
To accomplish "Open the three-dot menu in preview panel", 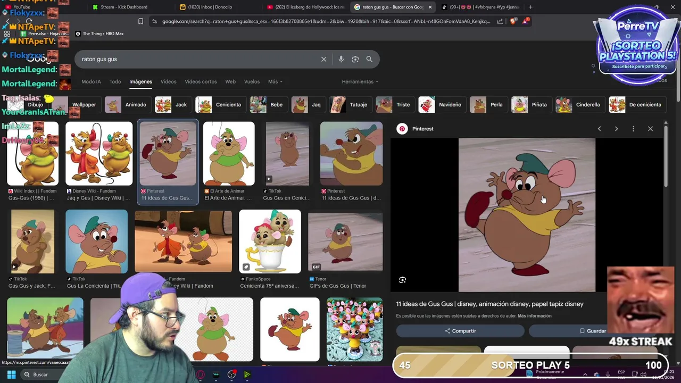I will click(633, 129).
